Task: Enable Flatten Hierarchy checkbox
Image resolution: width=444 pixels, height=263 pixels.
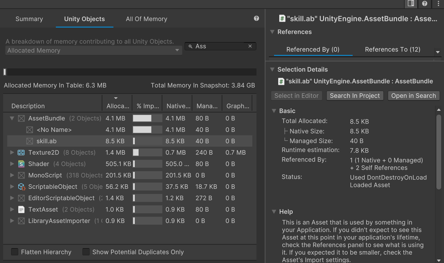Action: (x=14, y=252)
